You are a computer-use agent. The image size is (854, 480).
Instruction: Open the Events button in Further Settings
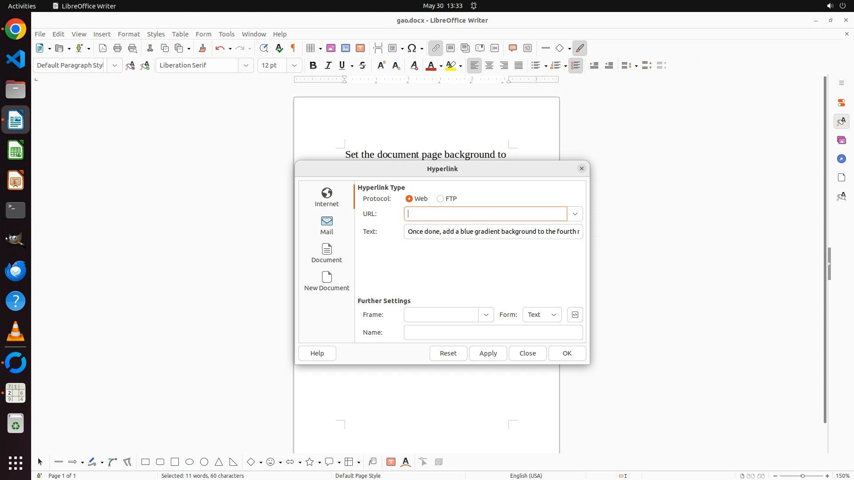575,315
